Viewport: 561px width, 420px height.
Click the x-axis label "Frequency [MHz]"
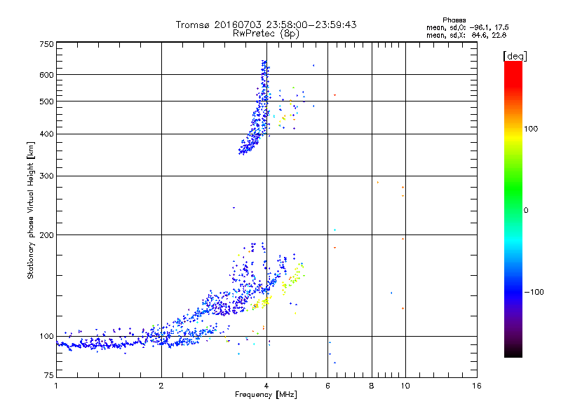(266, 395)
